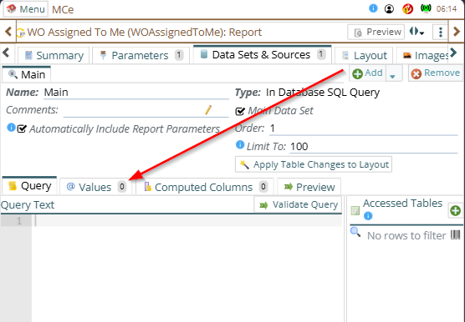
Task: Click the green connection status icon
Action: (x=426, y=8)
